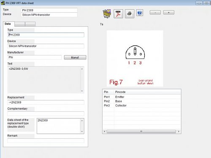Viewport: 211px width, 158px height.
Task: Select the Pin1 Emitter row
Action: point(142,97)
